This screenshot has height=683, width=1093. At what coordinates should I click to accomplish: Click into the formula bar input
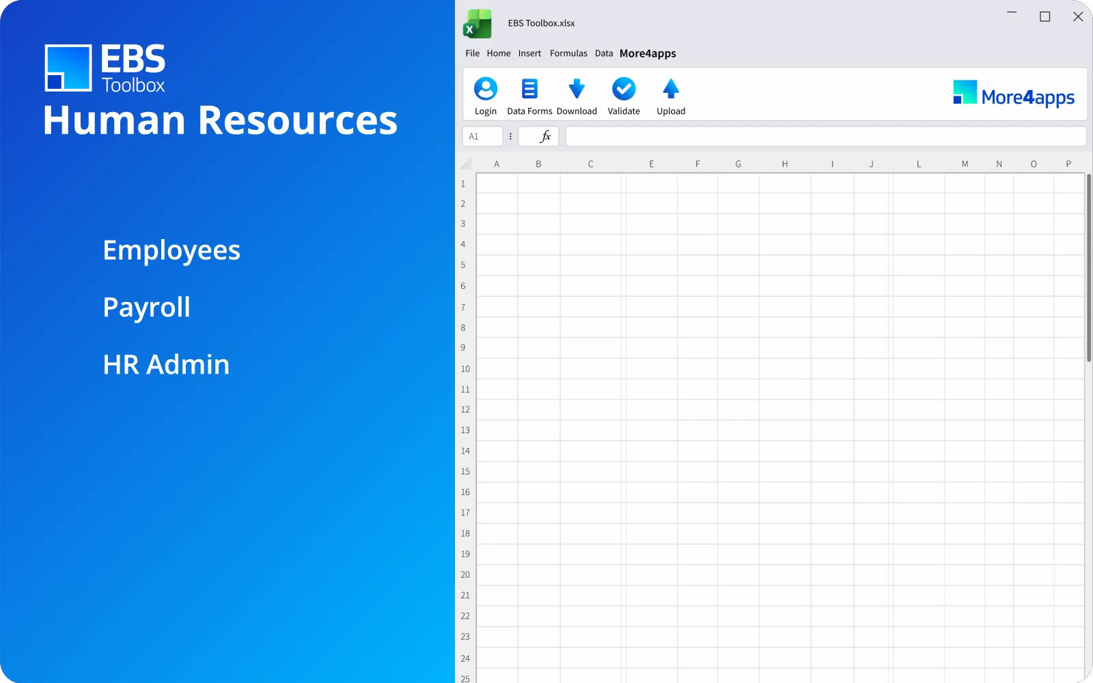pos(826,137)
